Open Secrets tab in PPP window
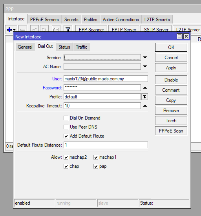 (x=71, y=20)
